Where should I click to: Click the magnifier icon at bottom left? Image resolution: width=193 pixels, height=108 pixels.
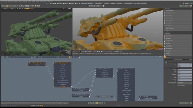point(2,103)
